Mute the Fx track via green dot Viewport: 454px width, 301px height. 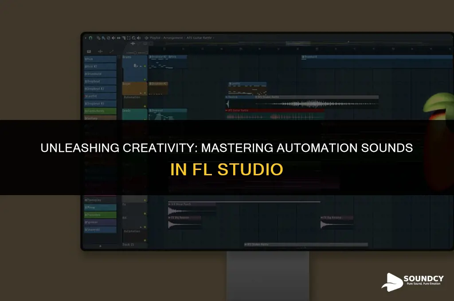(x=145, y=214)
